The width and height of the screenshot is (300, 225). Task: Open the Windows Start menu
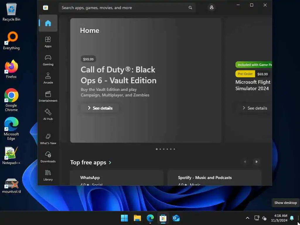124,218
